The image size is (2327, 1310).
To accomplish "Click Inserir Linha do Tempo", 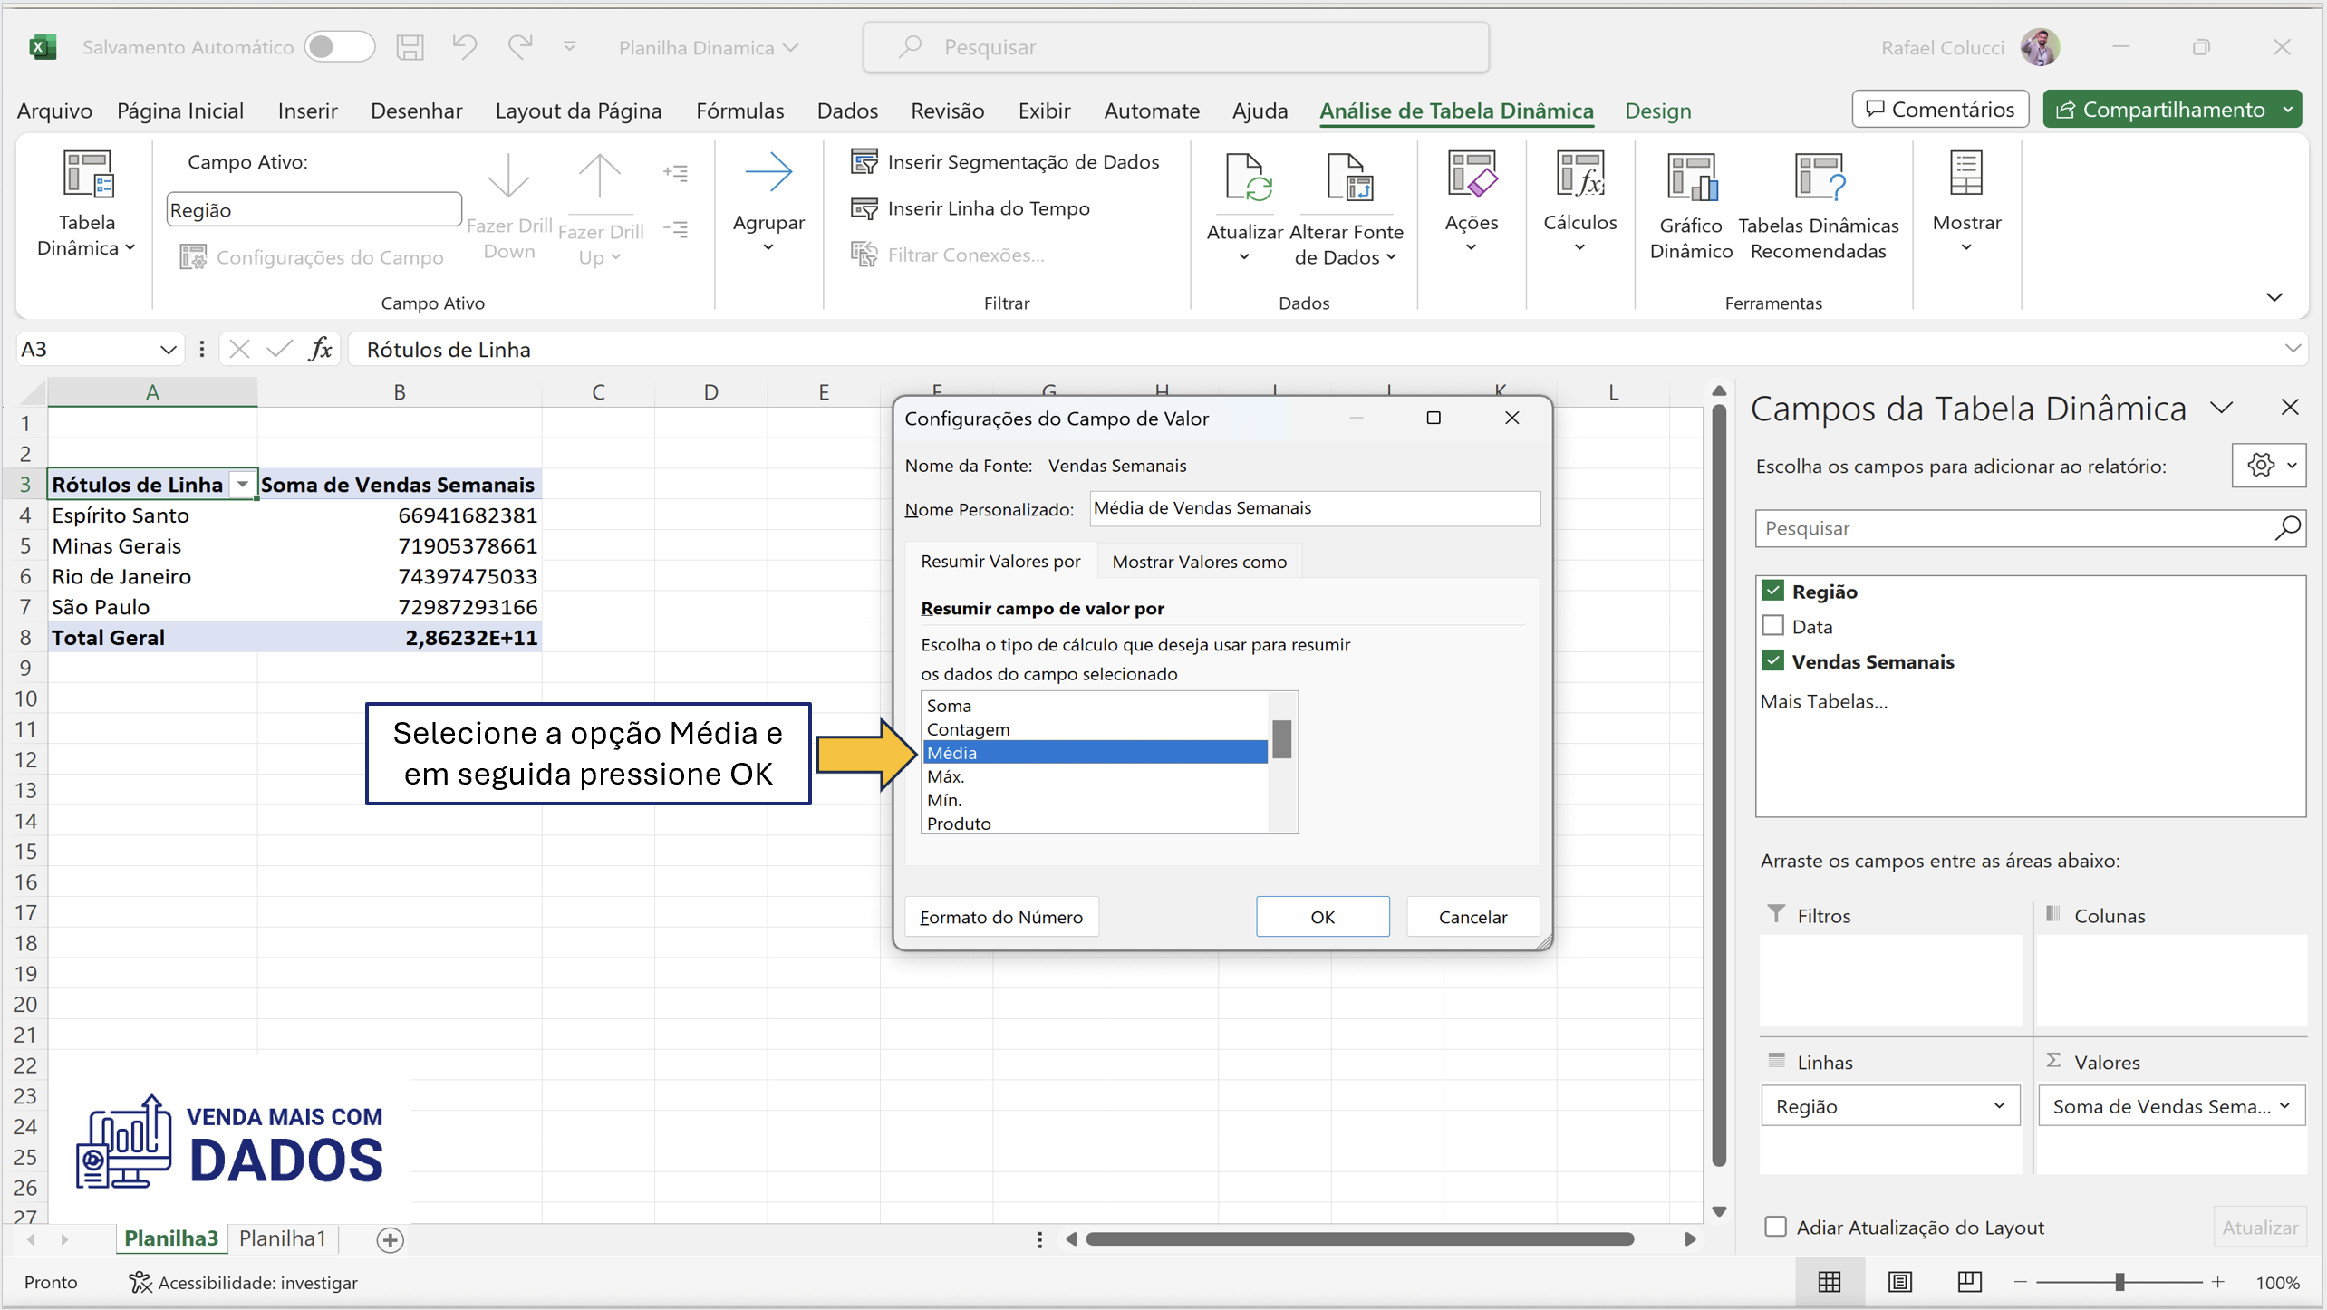I will coord(971,207).
